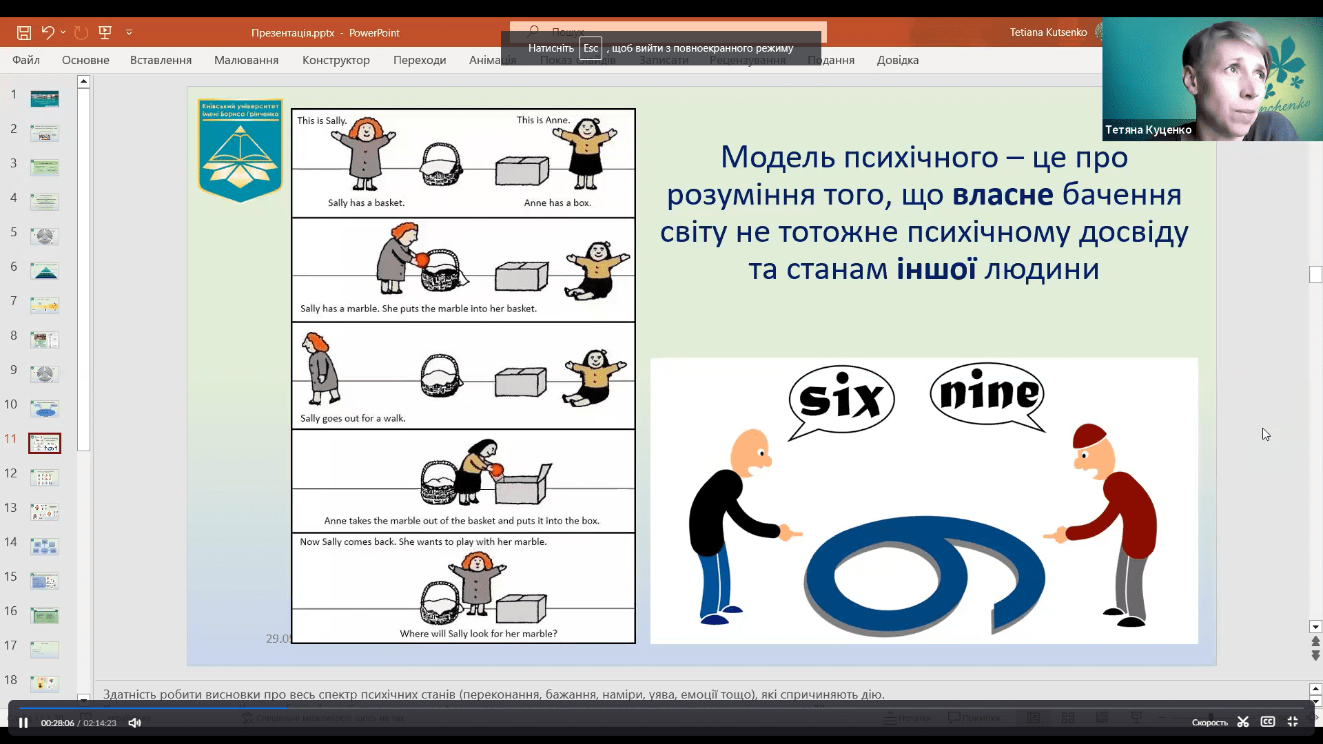1323x744 pixels.
Task: Open the Undo dropdown arrow
Action: 64,32
